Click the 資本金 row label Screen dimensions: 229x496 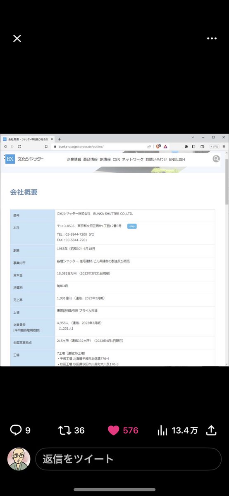tap(17, 275)
